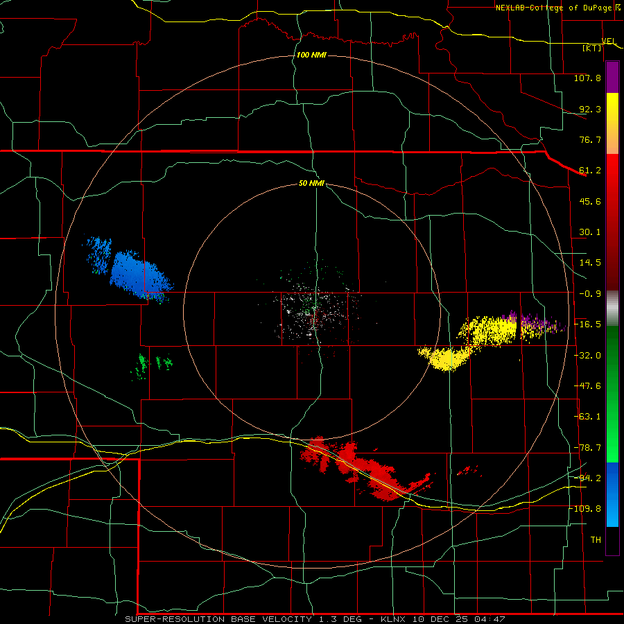Select the -109.8 scale value
Screen dimensions: 624x624
pos(586,509)
